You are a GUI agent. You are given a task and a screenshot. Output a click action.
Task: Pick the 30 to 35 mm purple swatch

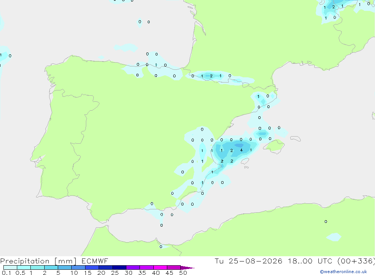pos(133,267)
